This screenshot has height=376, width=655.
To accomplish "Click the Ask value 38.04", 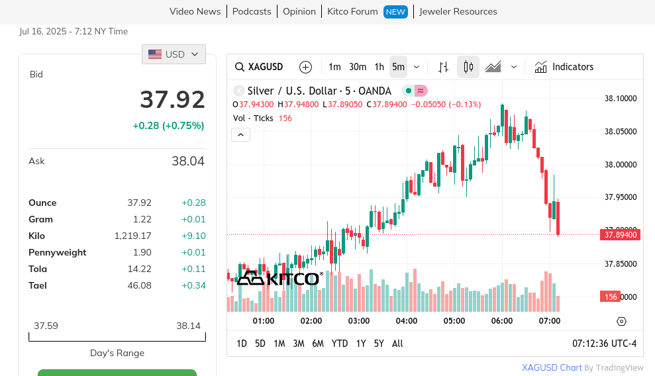I will point(188,161).
